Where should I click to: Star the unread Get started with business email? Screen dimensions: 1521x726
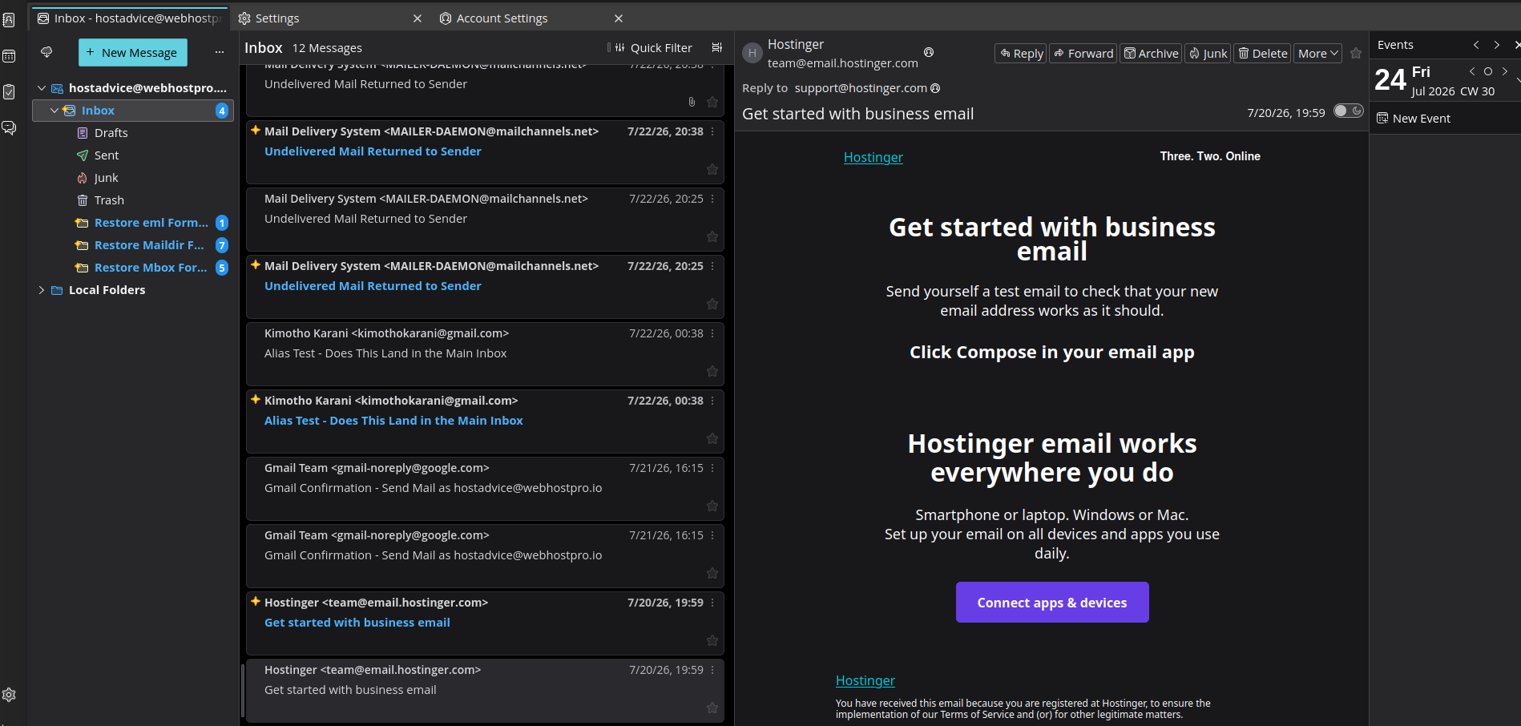pyautogui.click(x=712, y=640)
